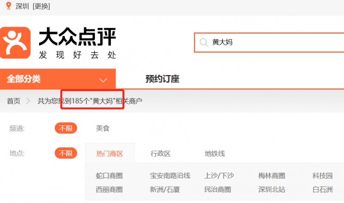The image size is (344, 203).
Task: Go to 首页 breadcrumb link
Action: coord(14,101)
